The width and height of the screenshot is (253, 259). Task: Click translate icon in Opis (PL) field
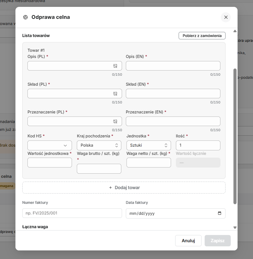pyautogui.click(x=115, y=66)
